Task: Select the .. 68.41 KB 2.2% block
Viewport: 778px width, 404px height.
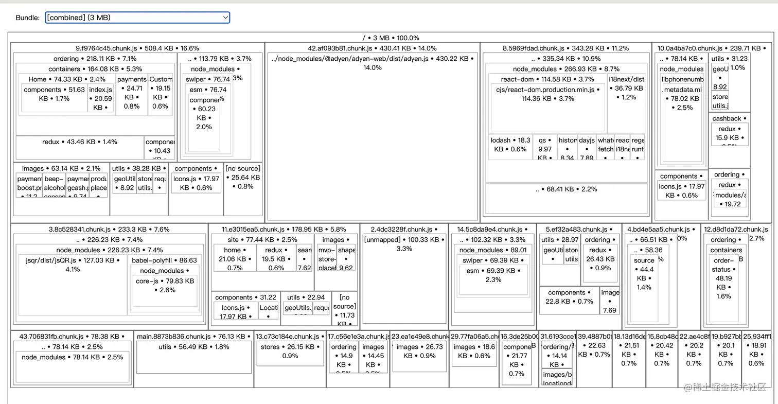Action: point(566,199)
